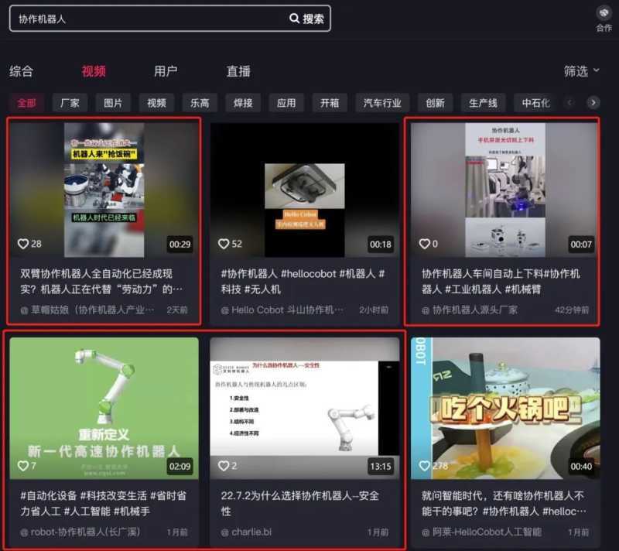Select the 焊接 filter tag
The image size is (619, 551).
click(242, 101)
